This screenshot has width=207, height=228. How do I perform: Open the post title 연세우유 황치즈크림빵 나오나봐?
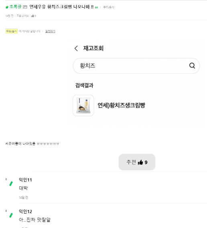(x=61, y=7)
